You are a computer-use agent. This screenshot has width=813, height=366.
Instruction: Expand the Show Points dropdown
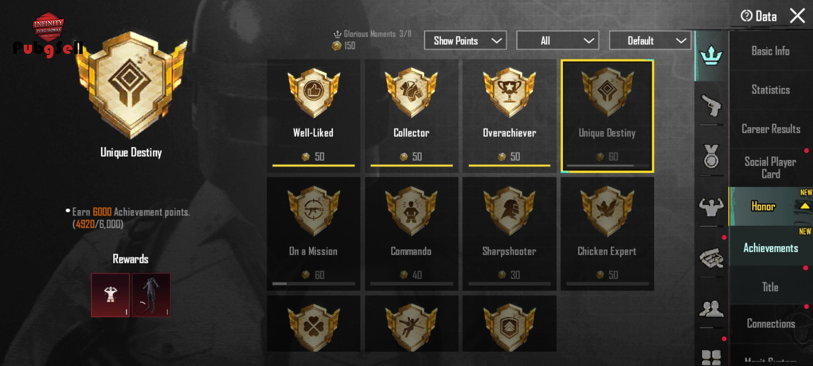(x=465, y=41)
